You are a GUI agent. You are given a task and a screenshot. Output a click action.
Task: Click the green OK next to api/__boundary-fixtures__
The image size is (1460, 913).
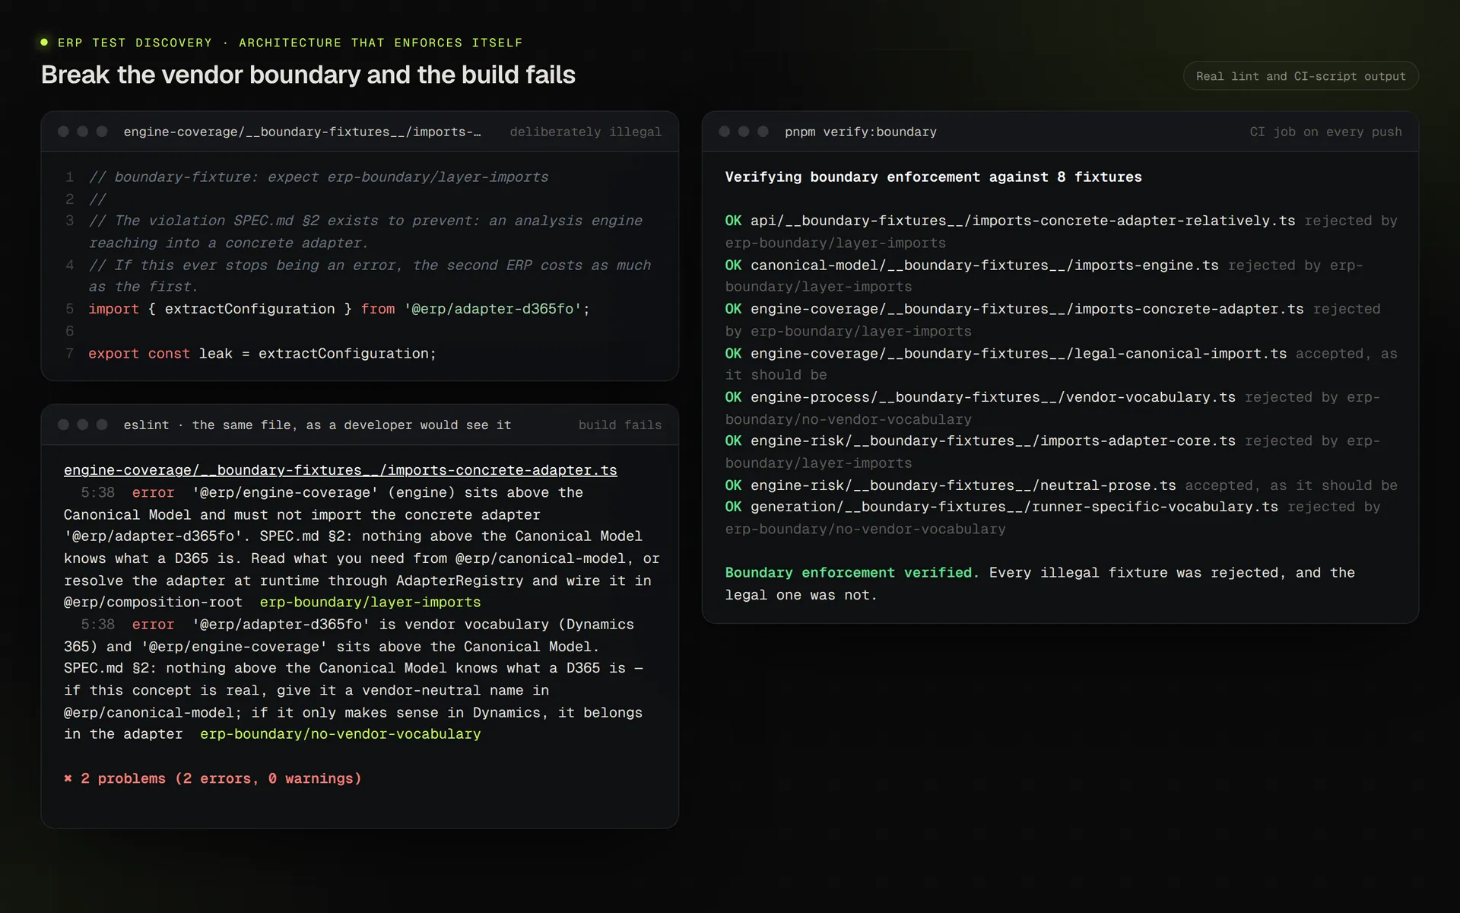733,221
